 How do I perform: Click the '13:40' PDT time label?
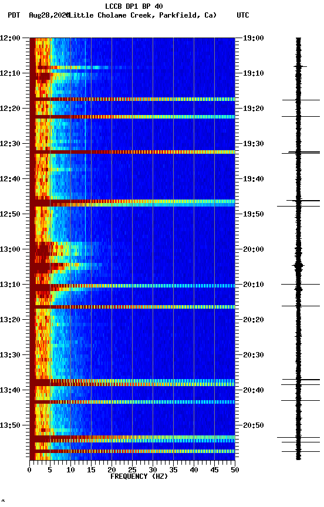[x=10, y=391]
